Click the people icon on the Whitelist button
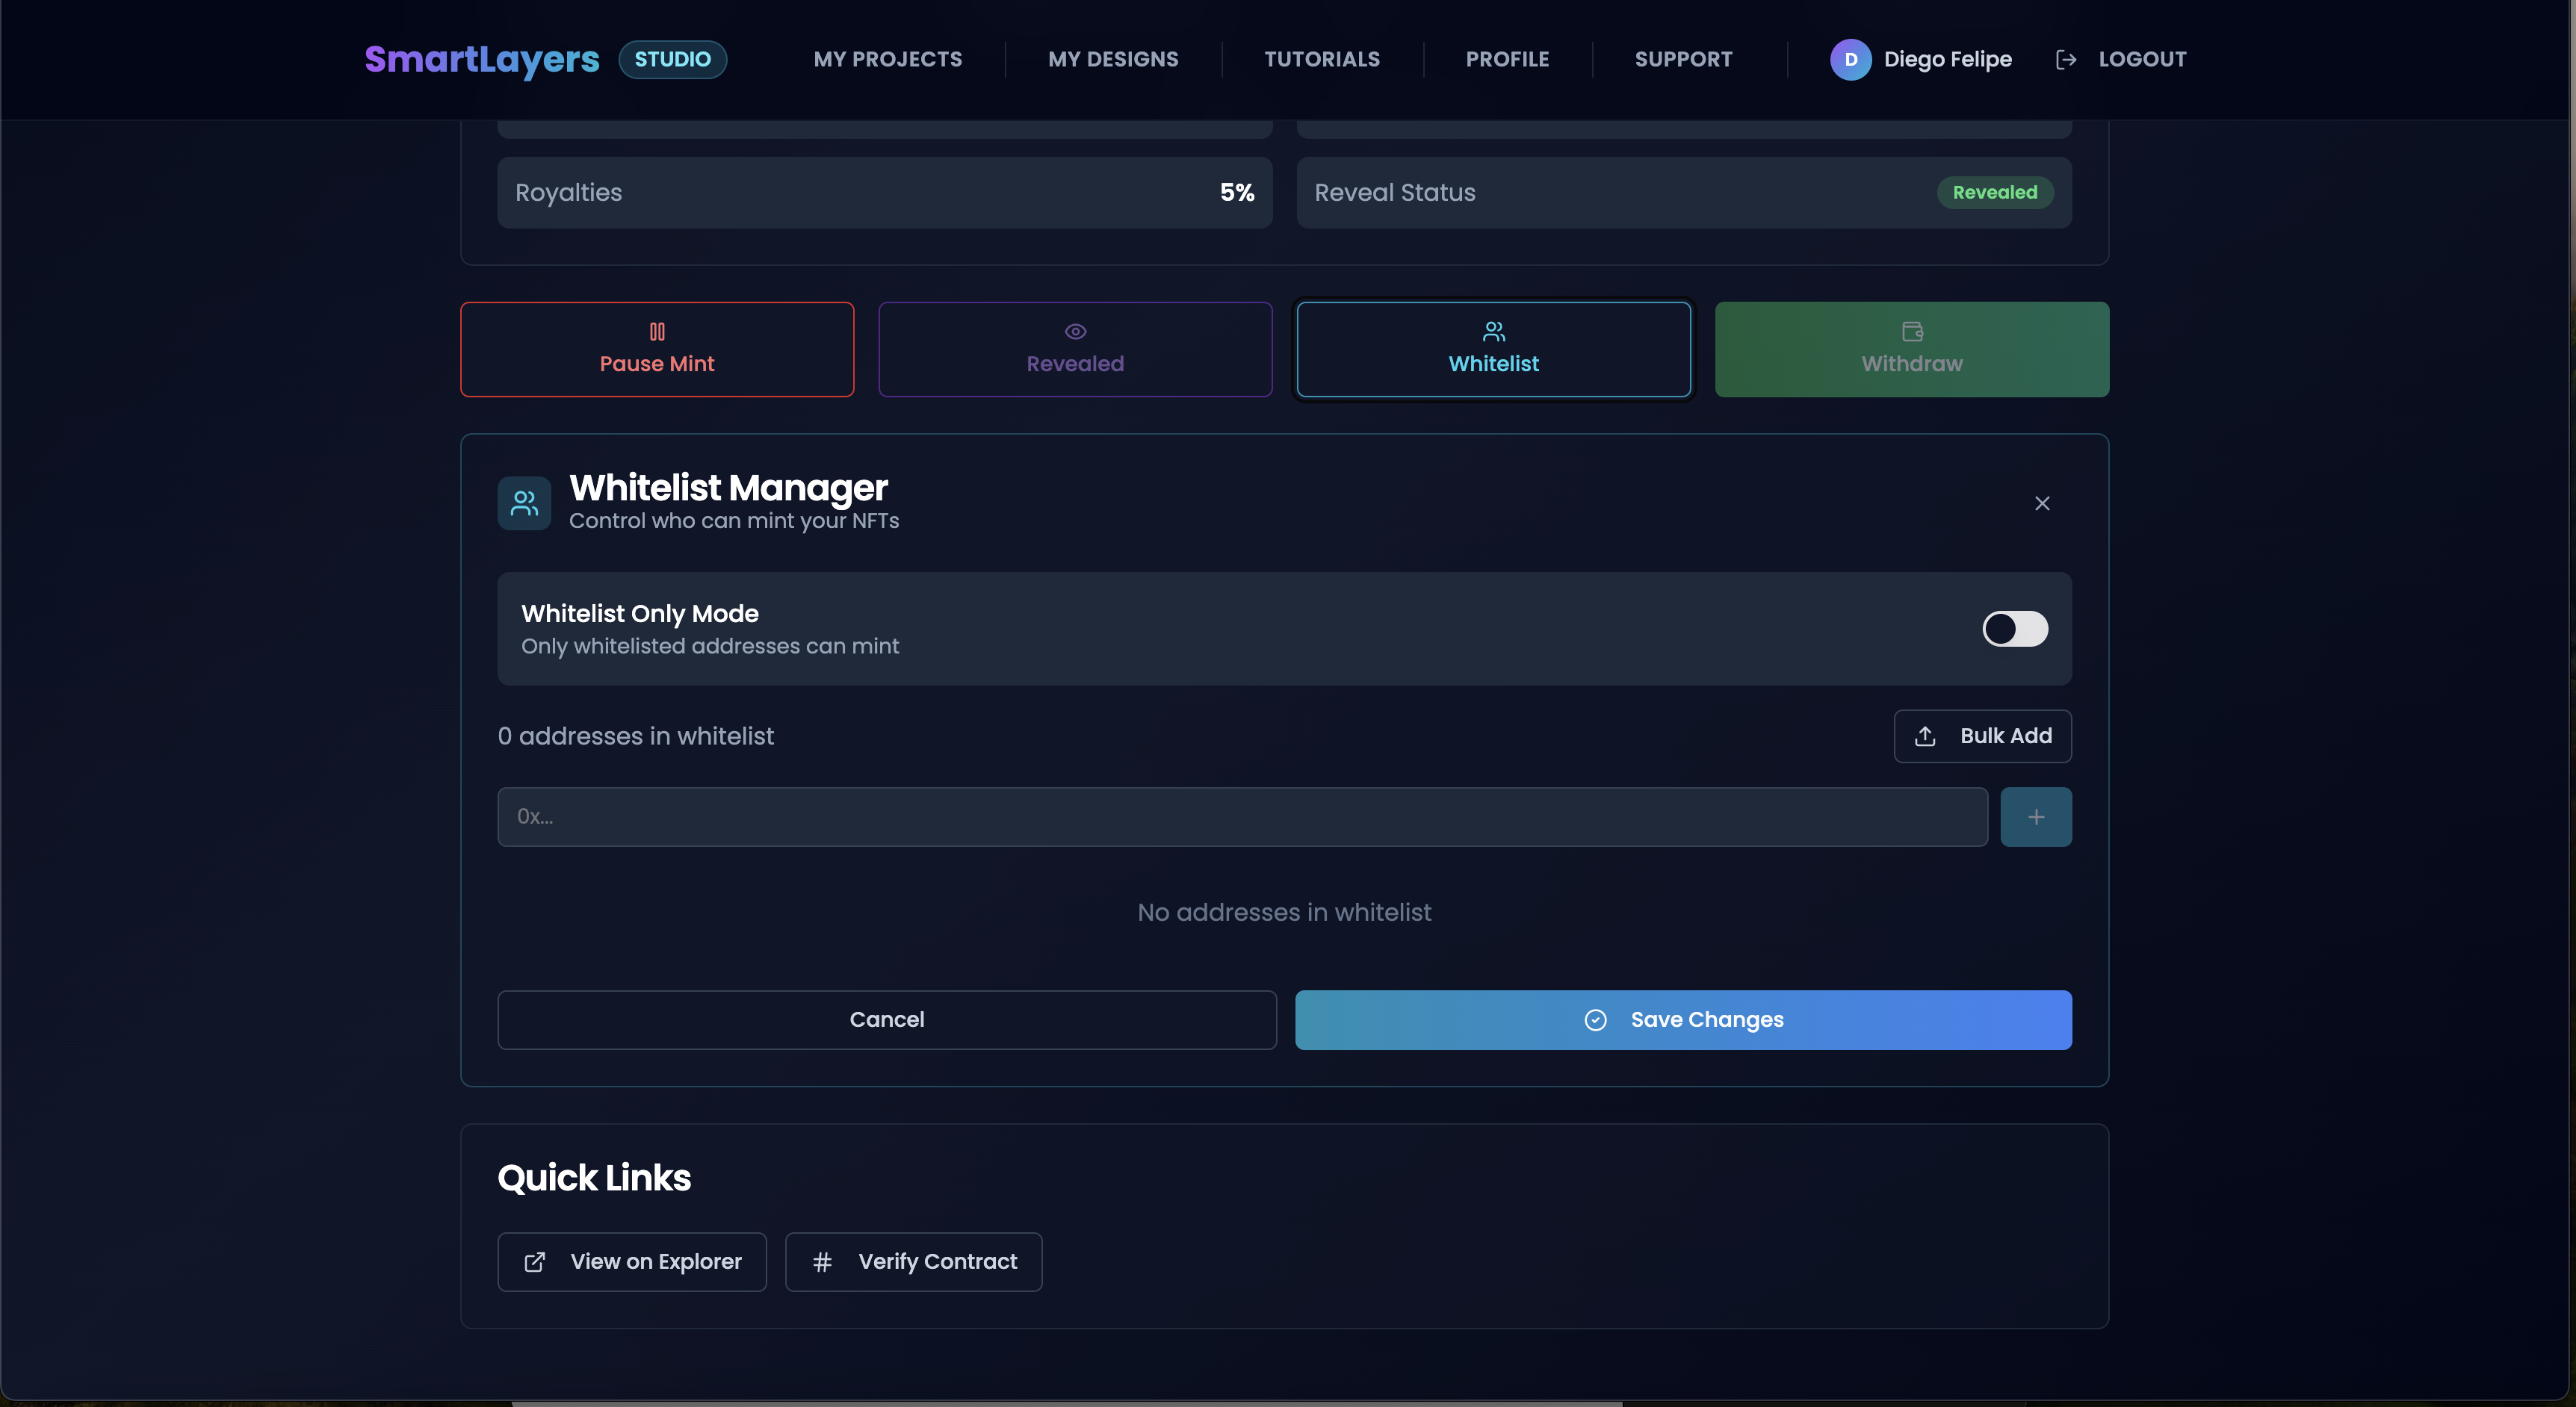This screenshot has width=2576, height=1407. 1493,331
